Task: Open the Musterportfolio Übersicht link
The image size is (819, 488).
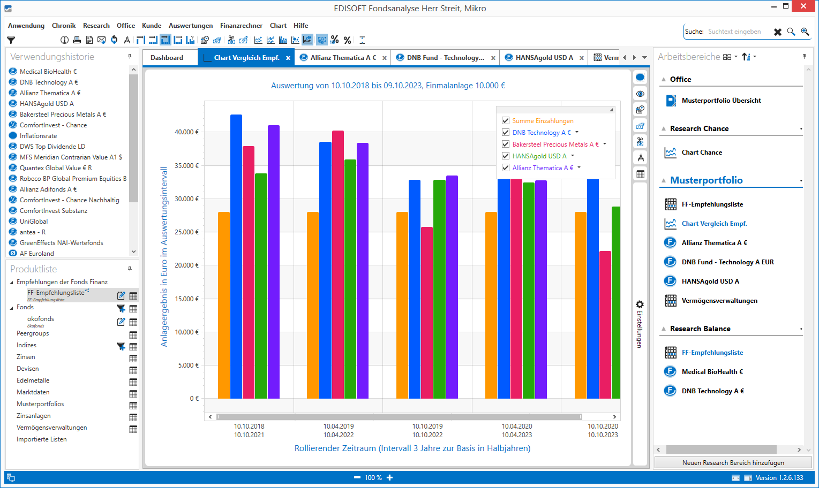Action: tap(721, 101)
